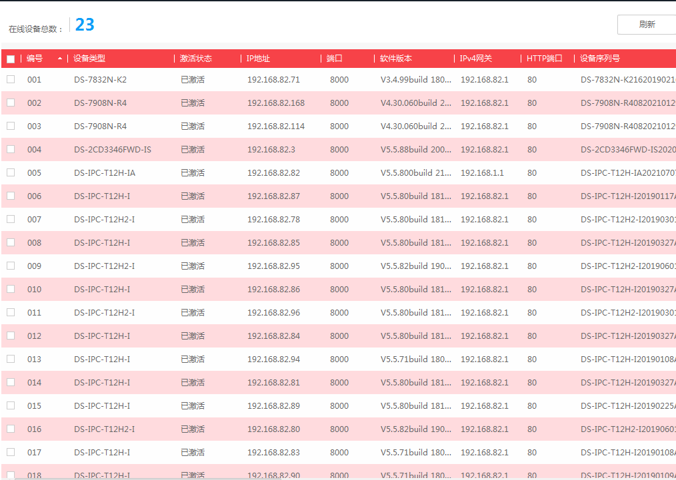Click IP address 192.168.82.81
Screen dimensions: 676x480
click(x=274, y=382)
